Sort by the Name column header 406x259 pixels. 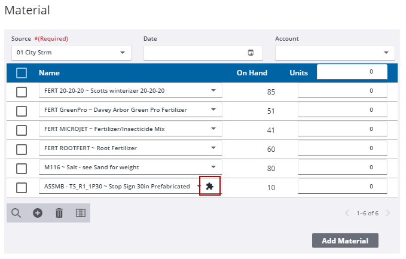(x=49, y=73)
